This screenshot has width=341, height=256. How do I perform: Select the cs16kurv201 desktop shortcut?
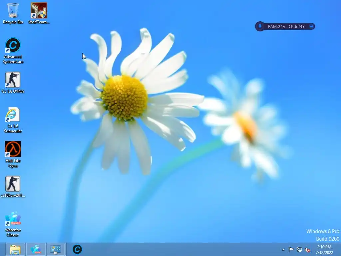coord(13,187)
